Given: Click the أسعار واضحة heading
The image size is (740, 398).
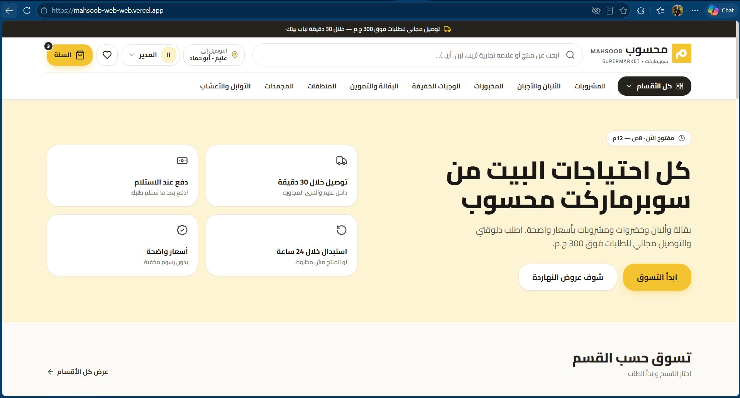Looking at the screenshot, I should tap(167, 252).
